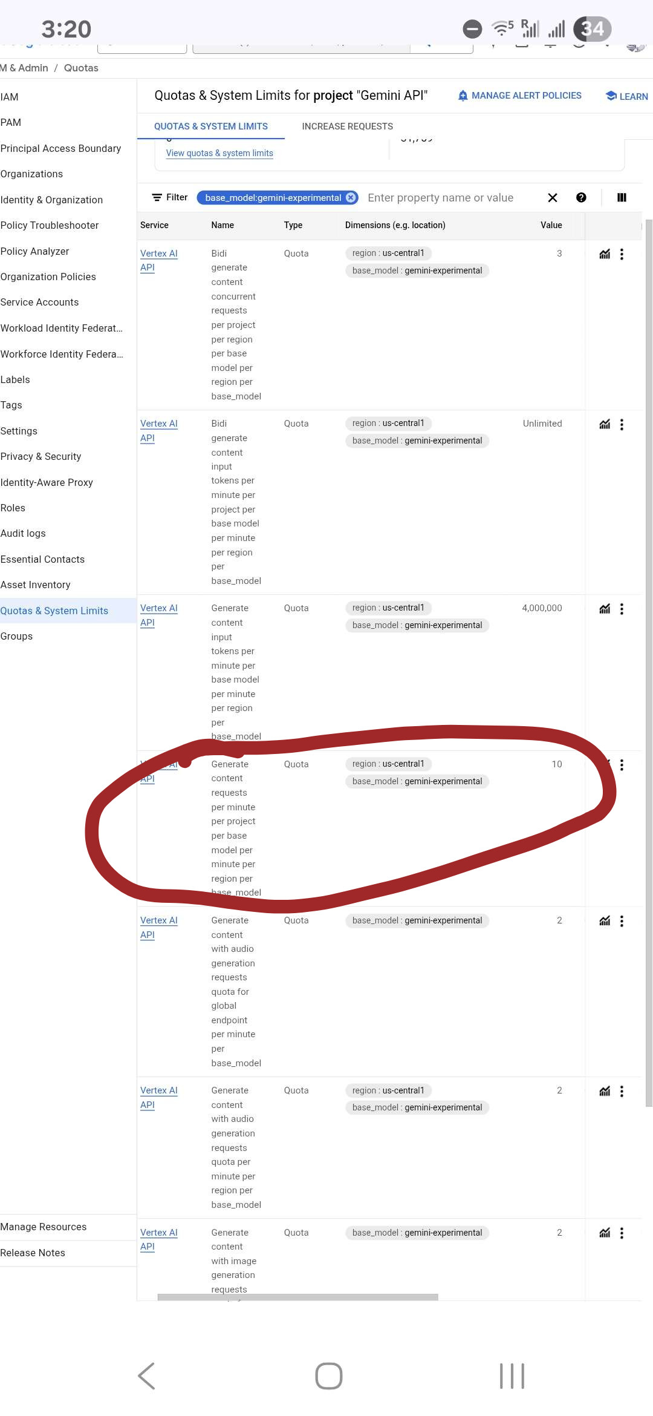Screen dimensions: 653x1416
Task: Remove the base_model:gemini-experimental filter chip
Action: coord(351,198)
